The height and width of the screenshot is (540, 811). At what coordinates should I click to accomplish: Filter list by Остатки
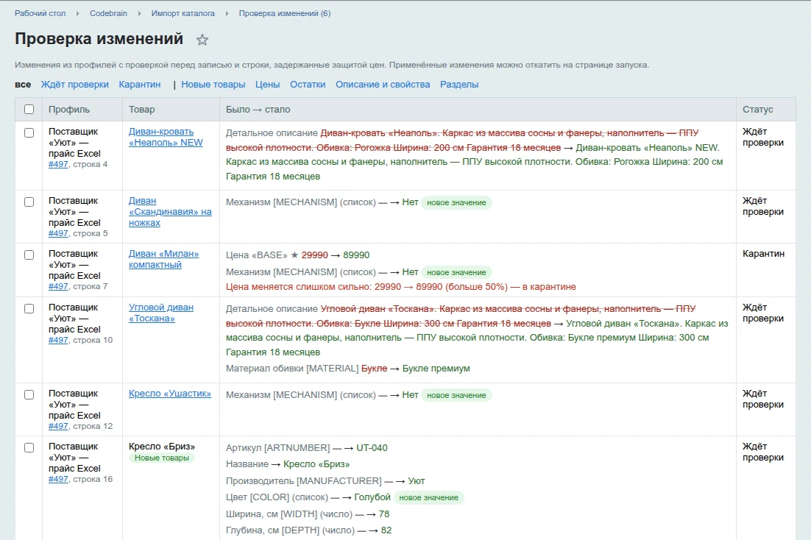click(308, 85)
